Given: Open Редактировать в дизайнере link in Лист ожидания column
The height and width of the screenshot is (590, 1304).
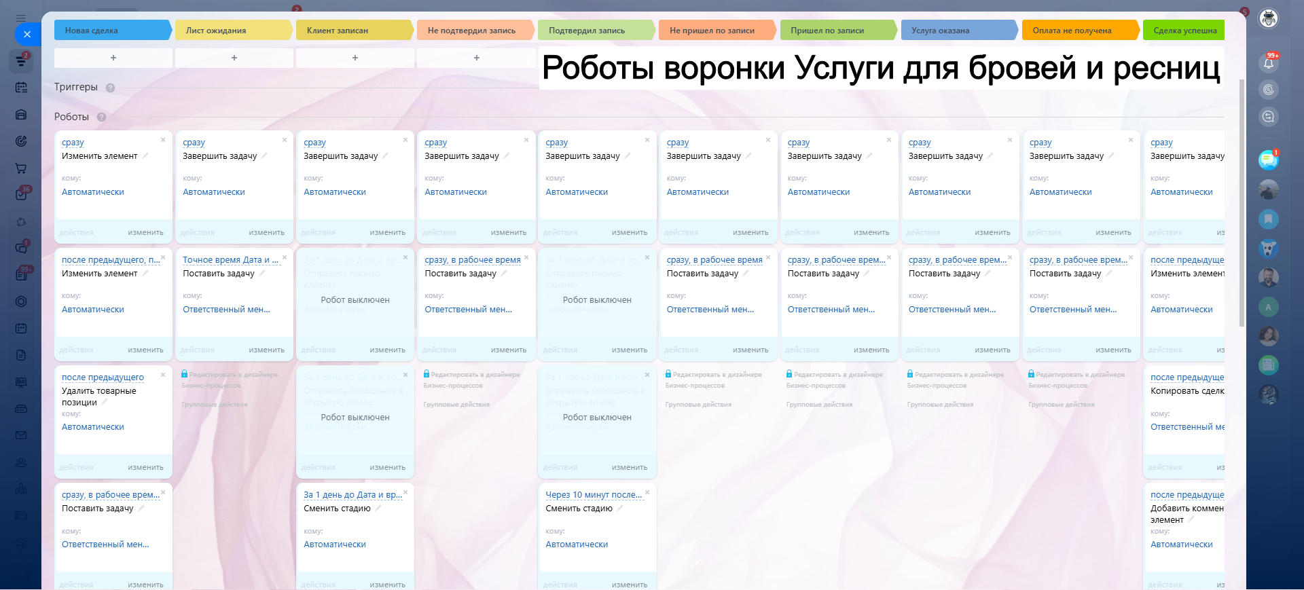Looking at the screenshot, I should point(229,380).
